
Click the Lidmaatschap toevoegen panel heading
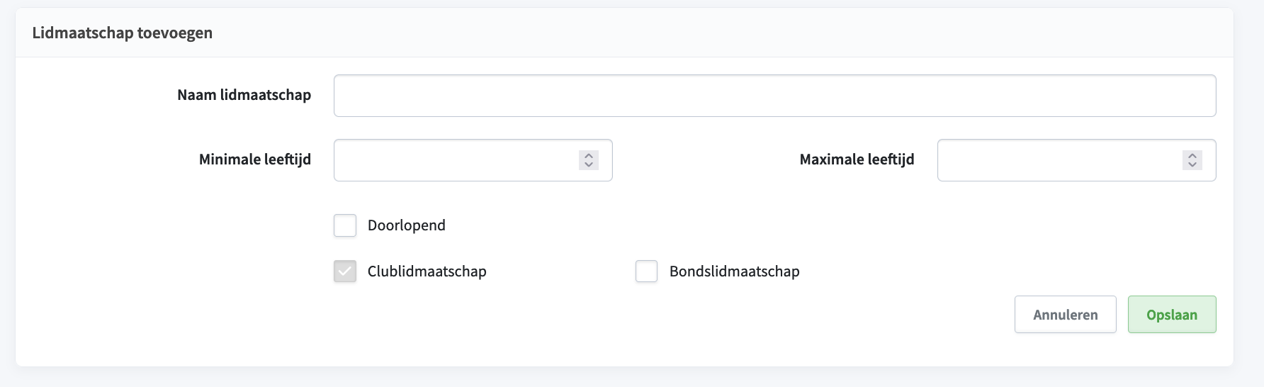123,33
